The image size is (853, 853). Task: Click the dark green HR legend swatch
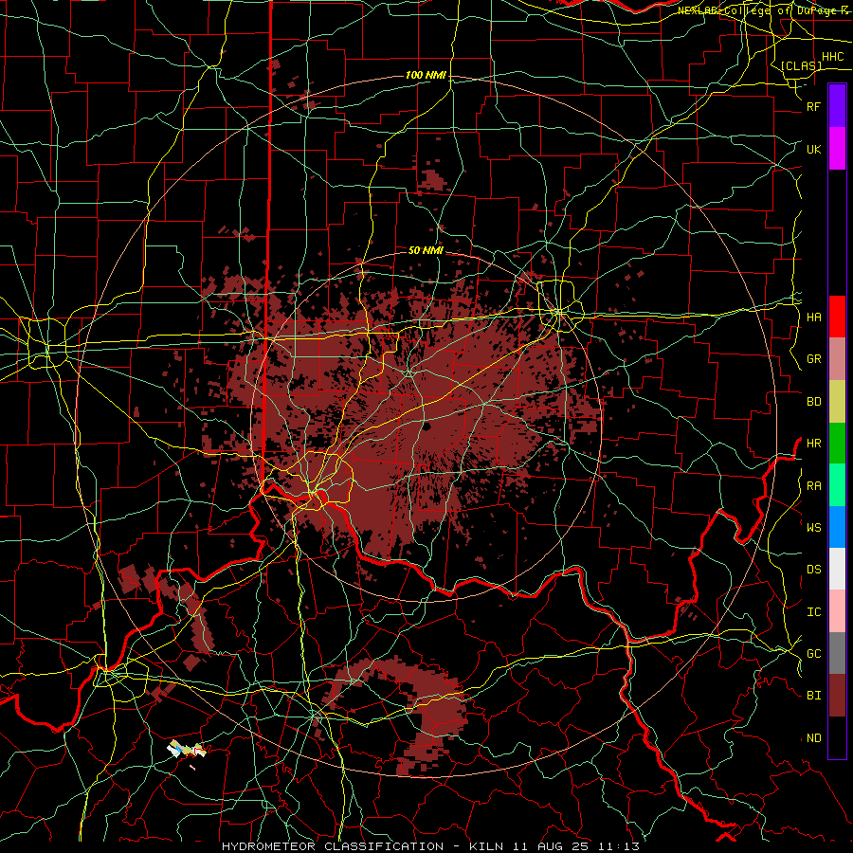pos(837,444)
